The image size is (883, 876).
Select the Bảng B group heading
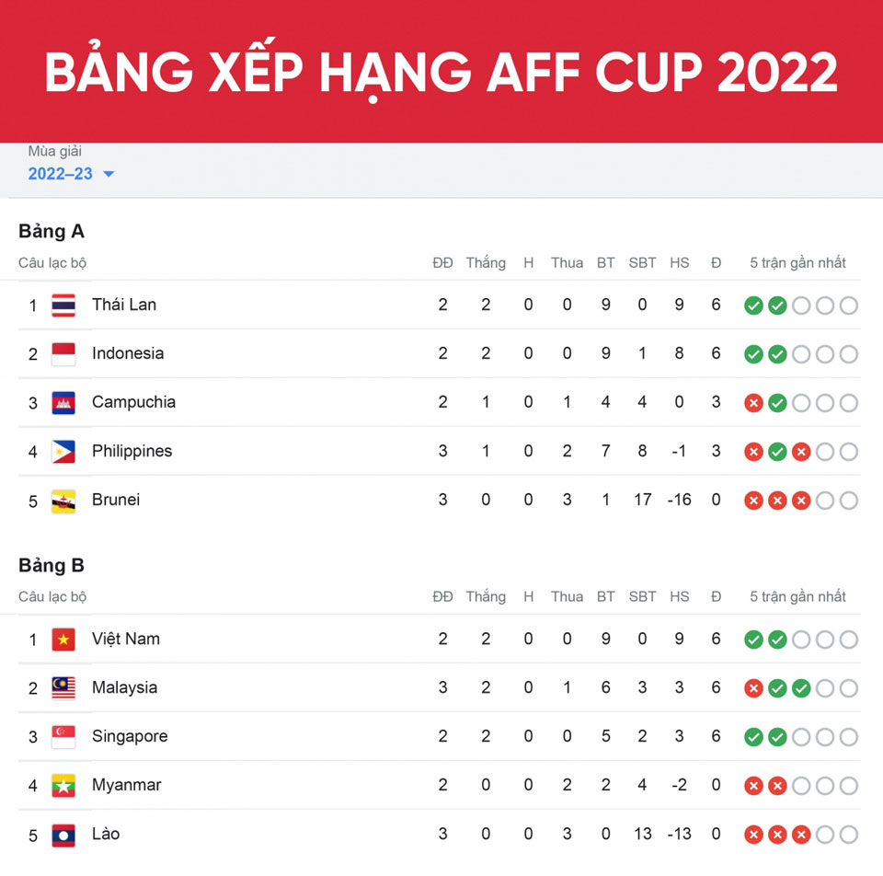tap(52, 565)
